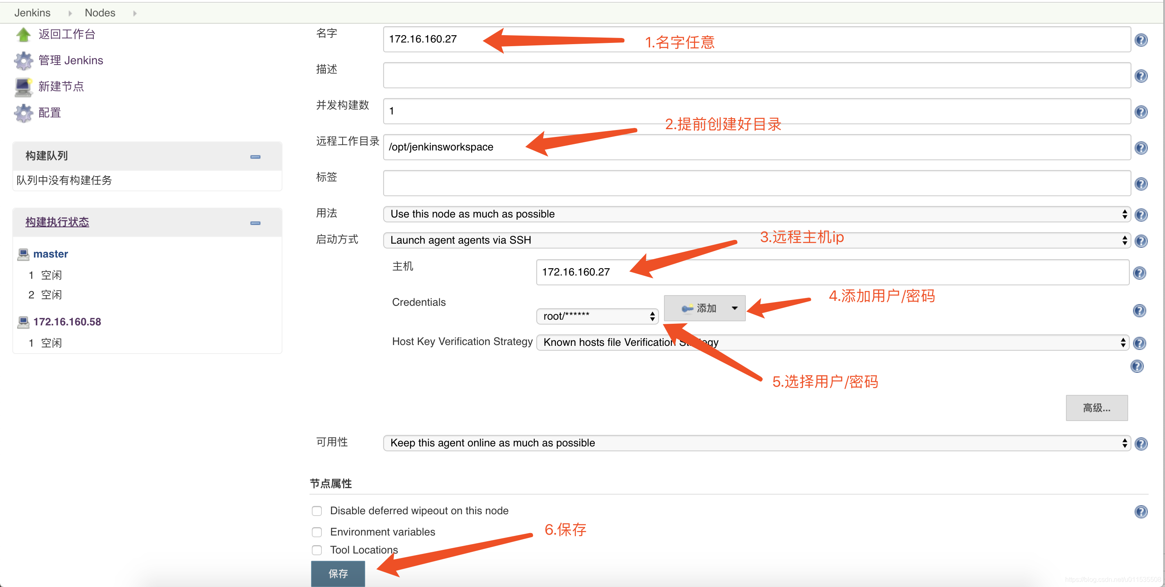1165x587 pixels.
Task: Click Nodes in the breadcrumb
Action: coord(100,13)
